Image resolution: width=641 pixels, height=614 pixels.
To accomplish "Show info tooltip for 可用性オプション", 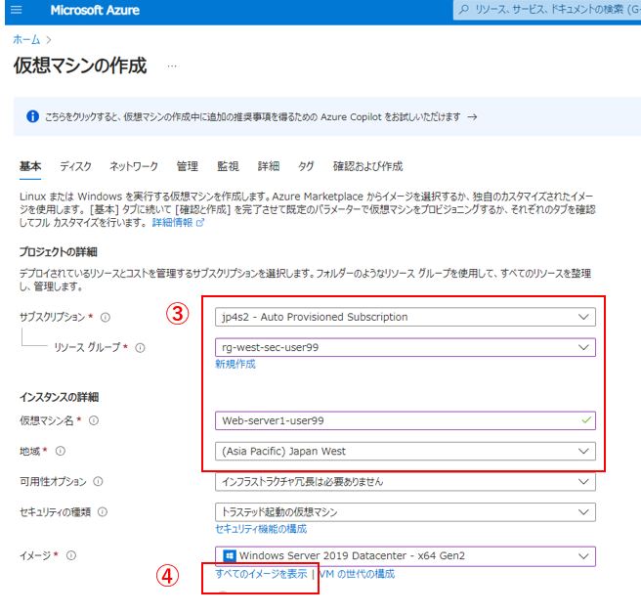I will tap(98, 481).
